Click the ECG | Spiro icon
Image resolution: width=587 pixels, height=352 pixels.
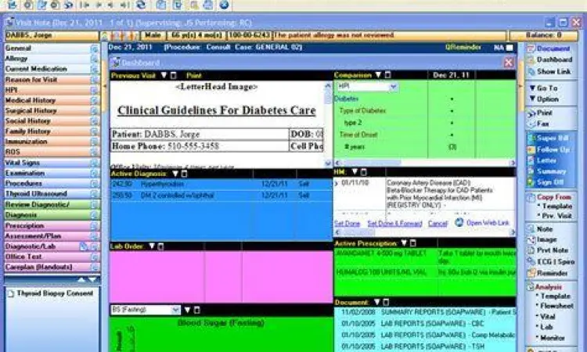(x=531, y=262)
